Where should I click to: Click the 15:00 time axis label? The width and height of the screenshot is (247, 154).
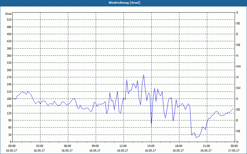pyautogui.click(x=151, y=146)
